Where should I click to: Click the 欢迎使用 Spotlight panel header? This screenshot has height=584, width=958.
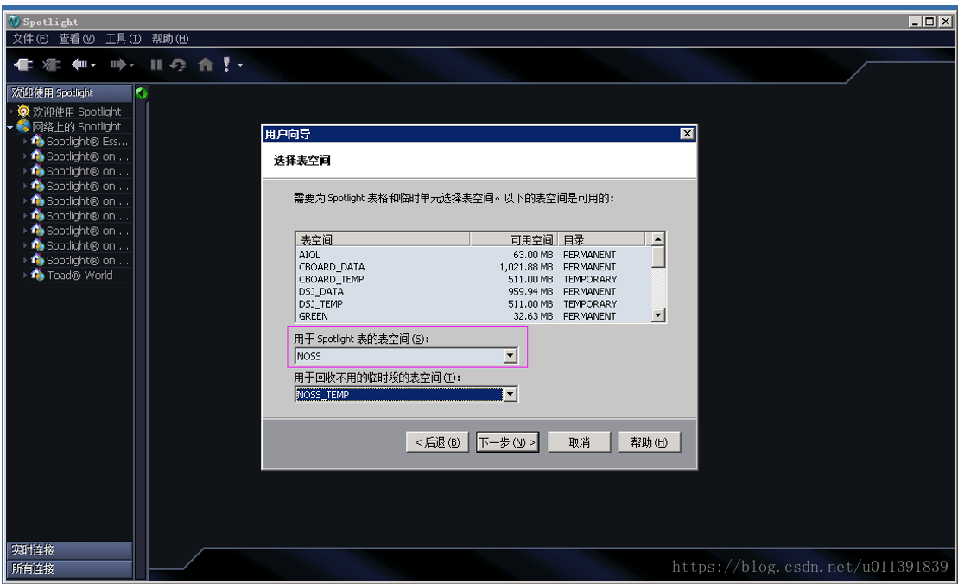coord(70,92)
